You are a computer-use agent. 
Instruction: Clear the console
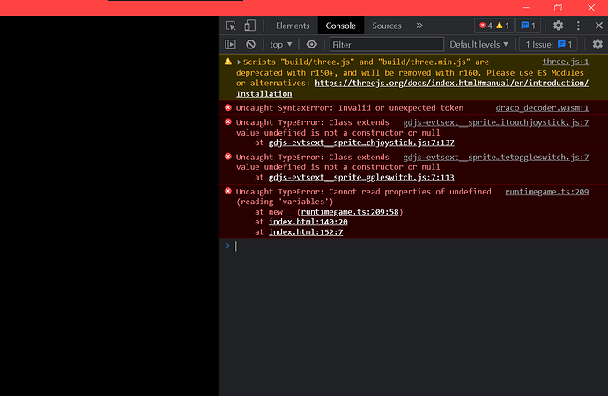250,45
